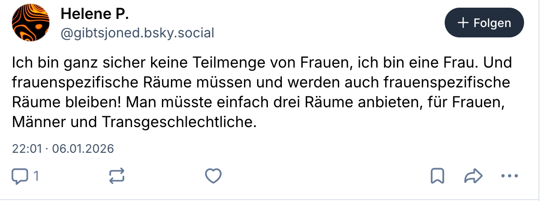This screenshot has width=543, height=201.
Task: Click the plus icon inside Folgen
Action: (463, 23)
